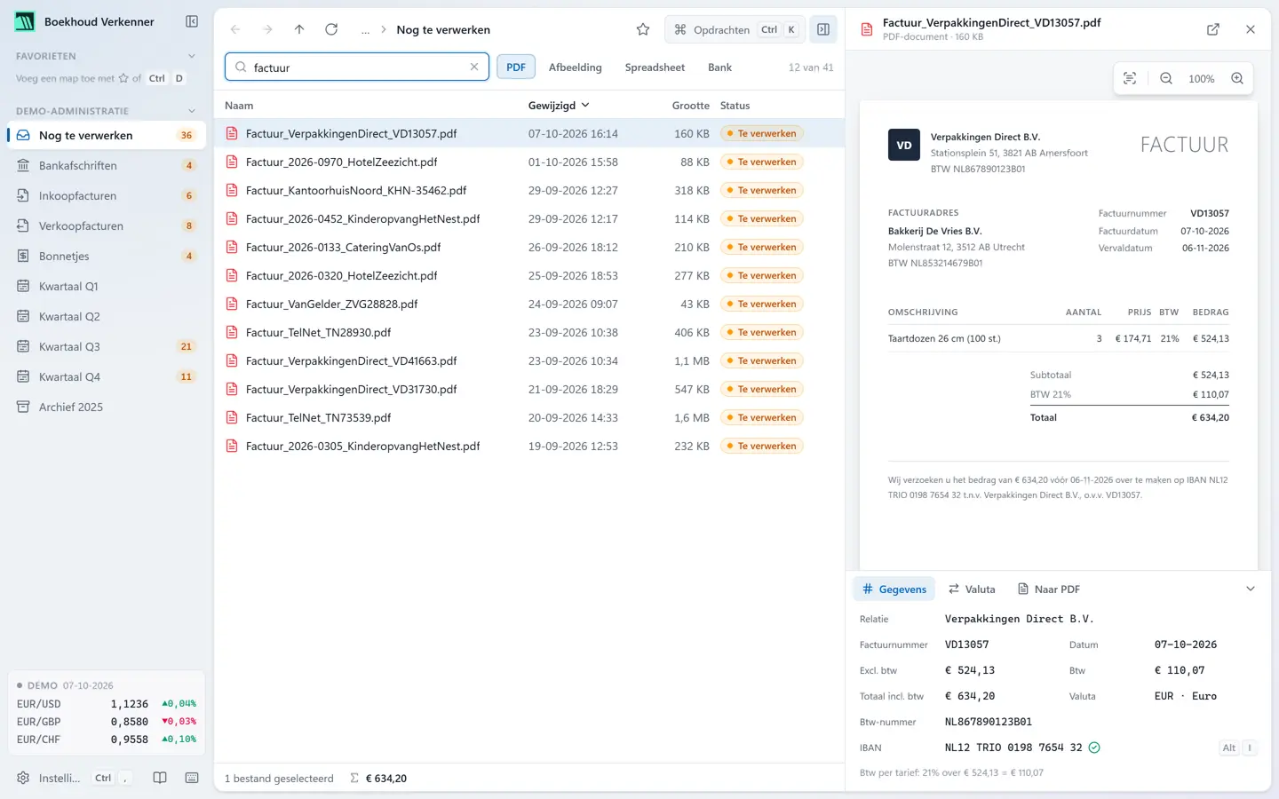Select Factuur_TelNet_TN28930.pdf file
Image resolution: width=1279 pixels, height=799 pixels.
pyautogui.click(x=529, y=332)
